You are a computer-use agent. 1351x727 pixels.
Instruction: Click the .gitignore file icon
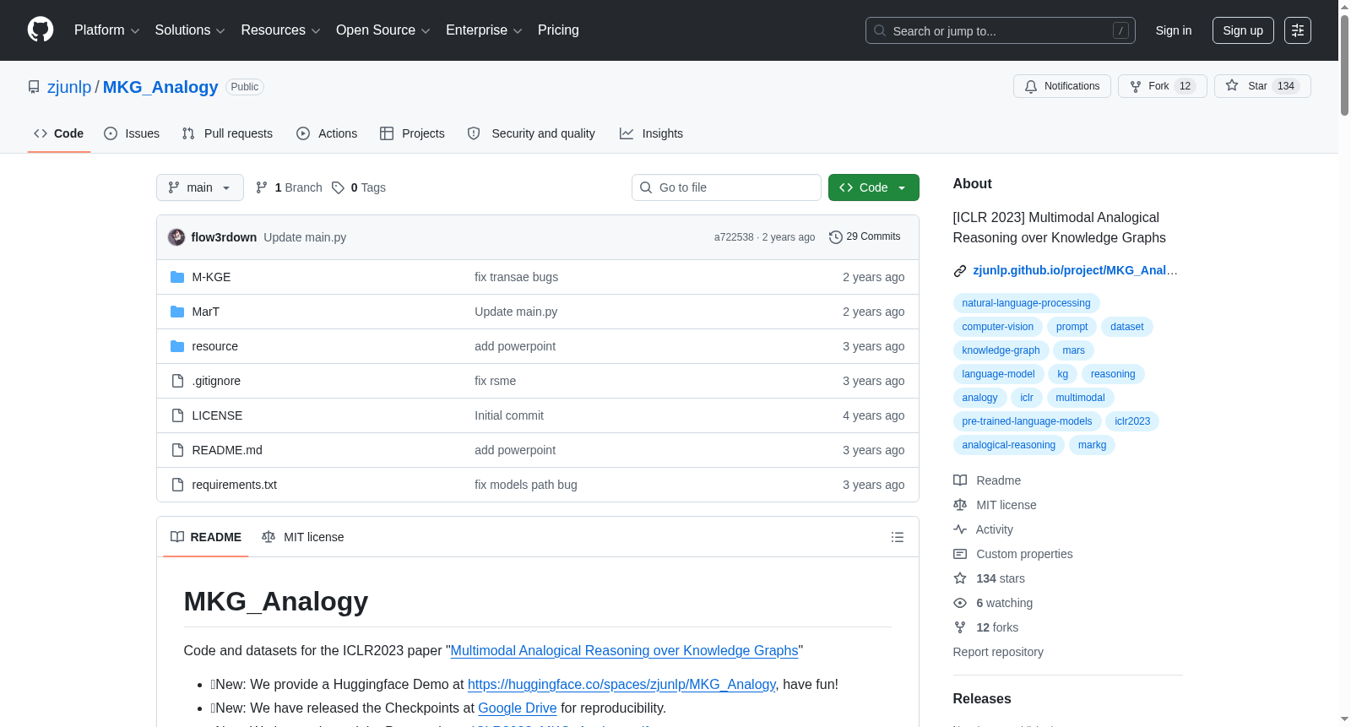[x=177, y=381]
